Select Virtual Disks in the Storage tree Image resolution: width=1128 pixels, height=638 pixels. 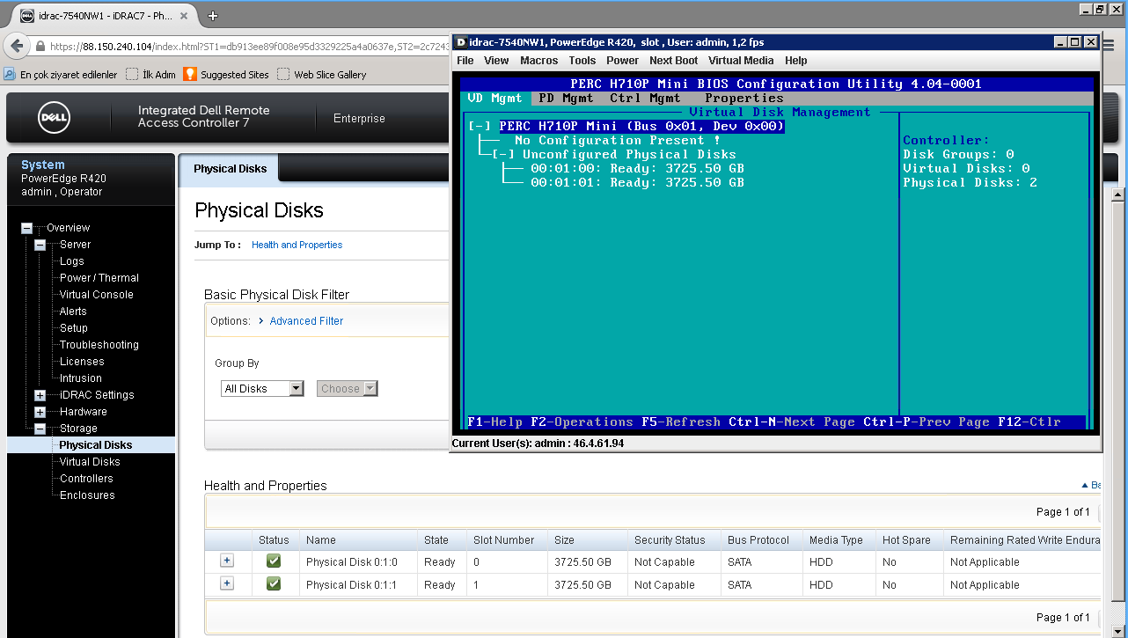pos(90,462)
